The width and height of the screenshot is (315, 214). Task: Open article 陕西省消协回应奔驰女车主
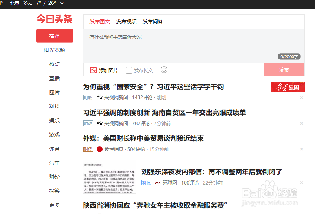(x=155, y=205)
